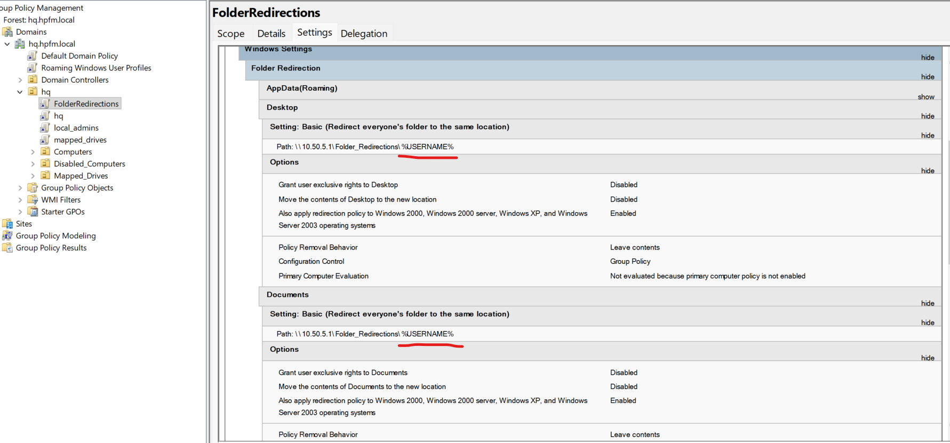Hide the Documents section
The image size is (950, 443).
coord(927,303)
